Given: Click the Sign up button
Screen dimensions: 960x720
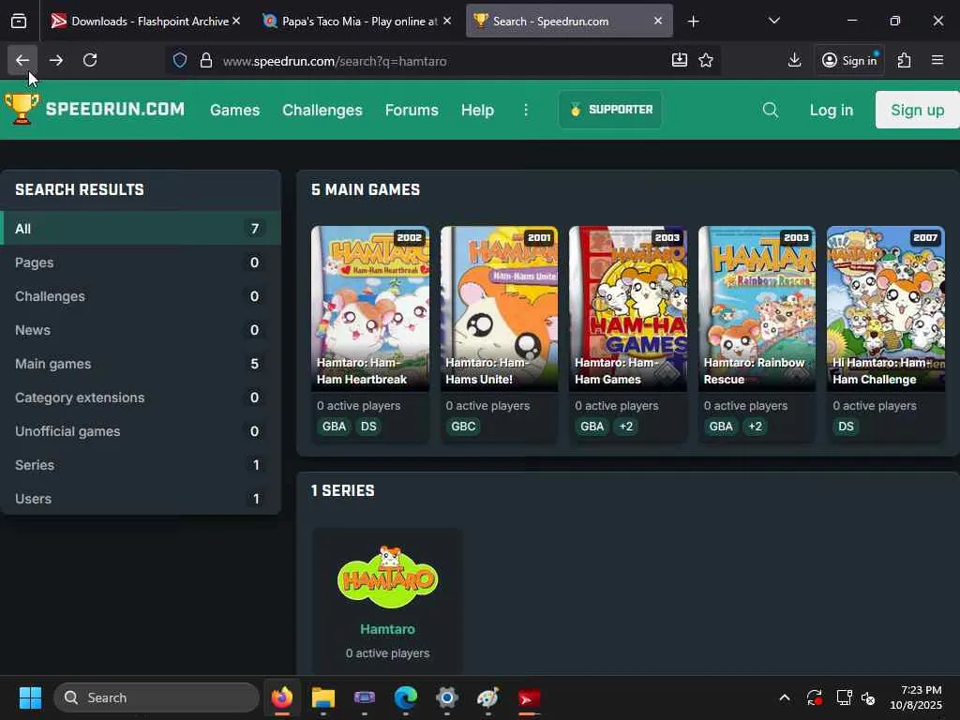Looking at the screenshot, I should tap(917, 110).
